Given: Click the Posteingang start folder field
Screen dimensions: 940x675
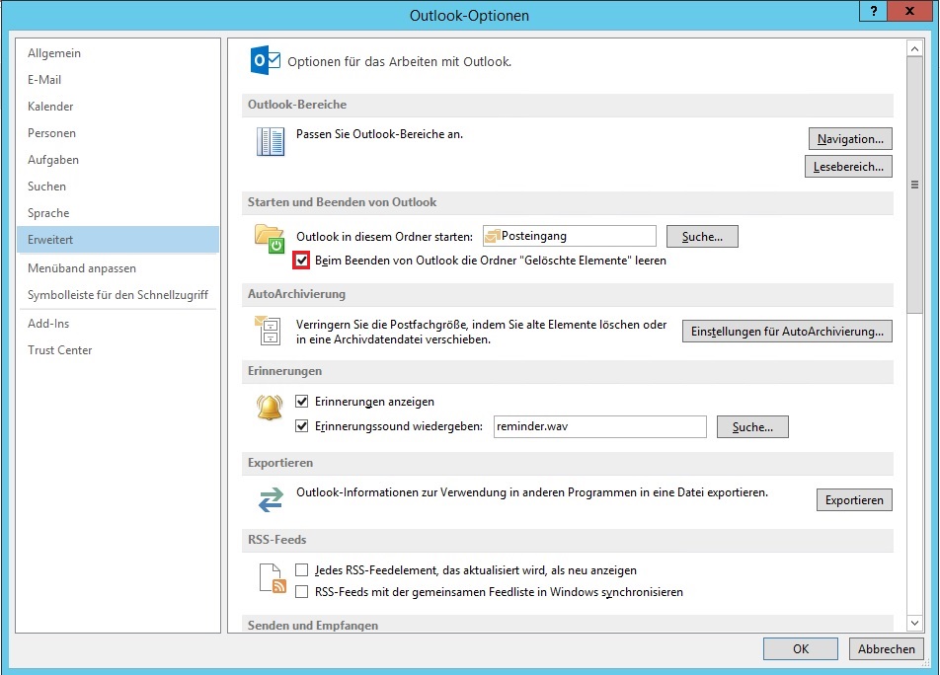Looking at the screenshot, I should coord(570,236).
